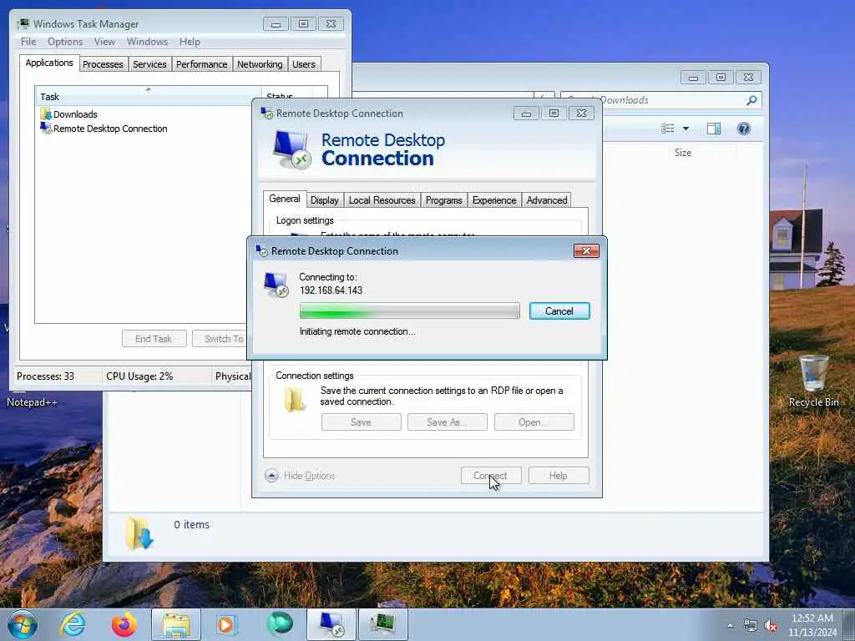Click the Notepad++ desktop shortcut label
855x641 pixels.
[32, 402]
